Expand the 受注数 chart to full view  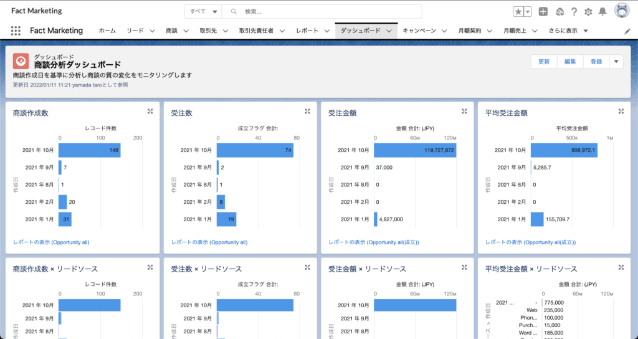click(x=308, y=112)
